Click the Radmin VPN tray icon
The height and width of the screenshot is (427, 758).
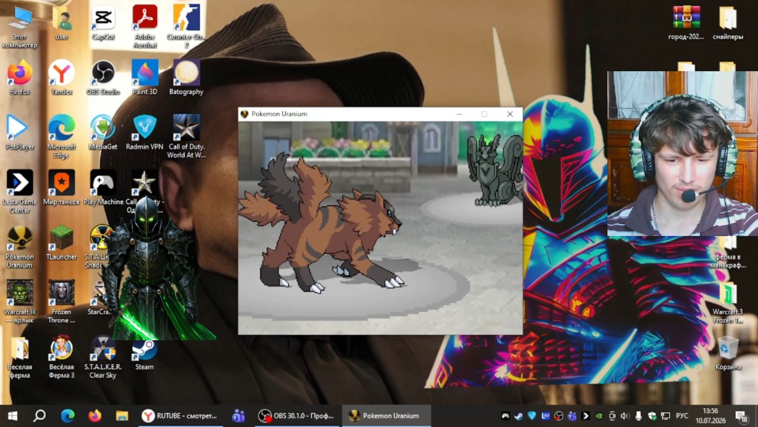pyautogui.click(x=532, y=416)
